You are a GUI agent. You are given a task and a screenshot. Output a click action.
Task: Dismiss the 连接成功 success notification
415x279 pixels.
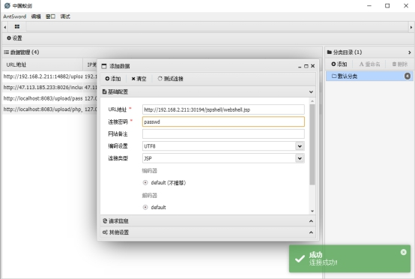pyautogui.click(x=403, y=252)
